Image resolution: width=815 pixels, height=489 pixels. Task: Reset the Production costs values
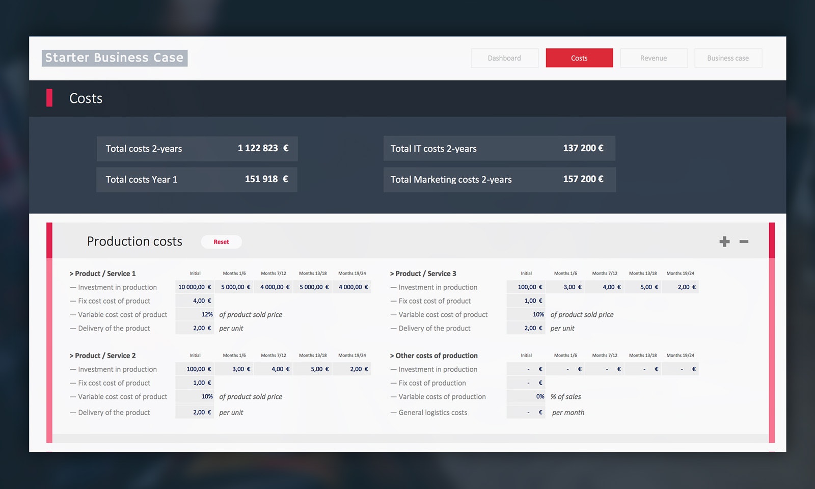[222, 241]
